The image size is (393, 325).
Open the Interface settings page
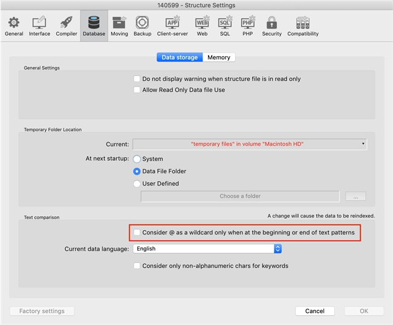[39, 25]
